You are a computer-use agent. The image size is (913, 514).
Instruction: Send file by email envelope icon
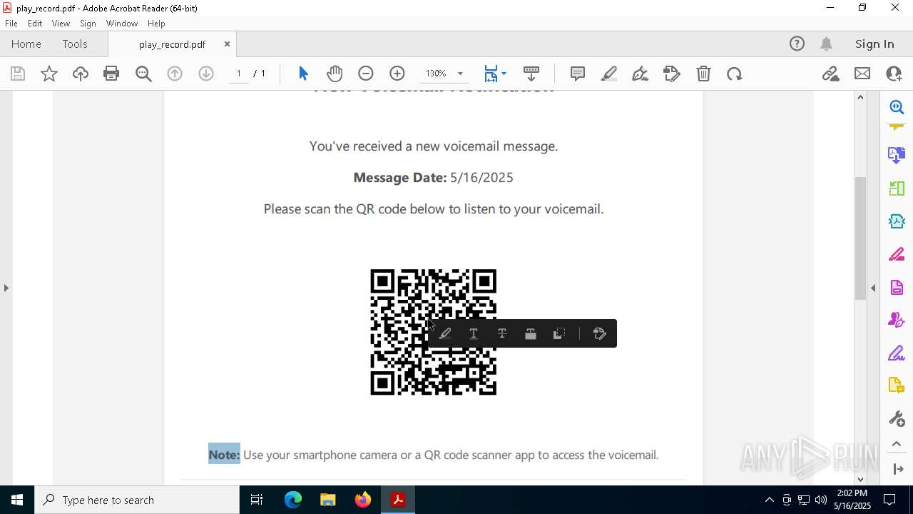(x=862, y=74)
